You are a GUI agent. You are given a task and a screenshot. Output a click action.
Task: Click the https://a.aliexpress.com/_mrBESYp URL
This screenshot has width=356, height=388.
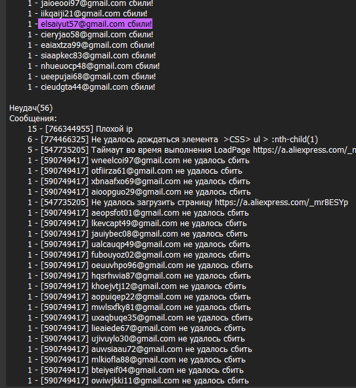pos(281,203)
